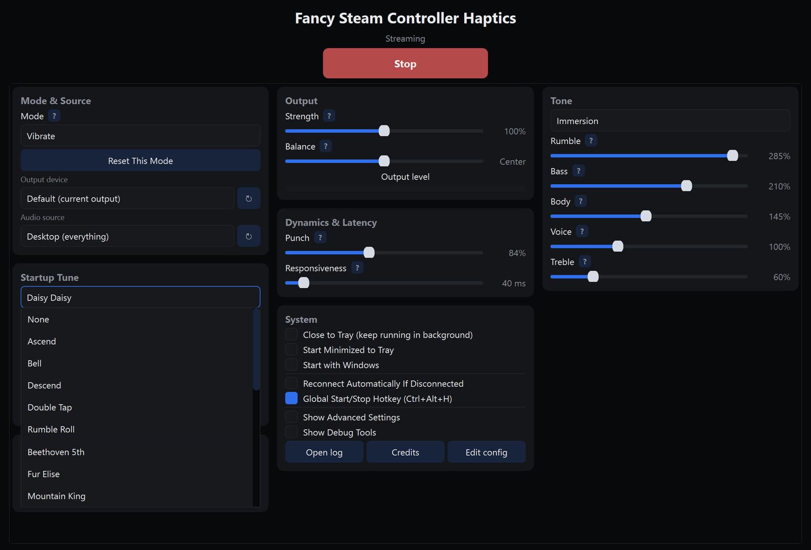The height and width of the screenshot is (550, 811).
Task: Click the Responsiveness value 40 ms
Action: tap(514, 283)
